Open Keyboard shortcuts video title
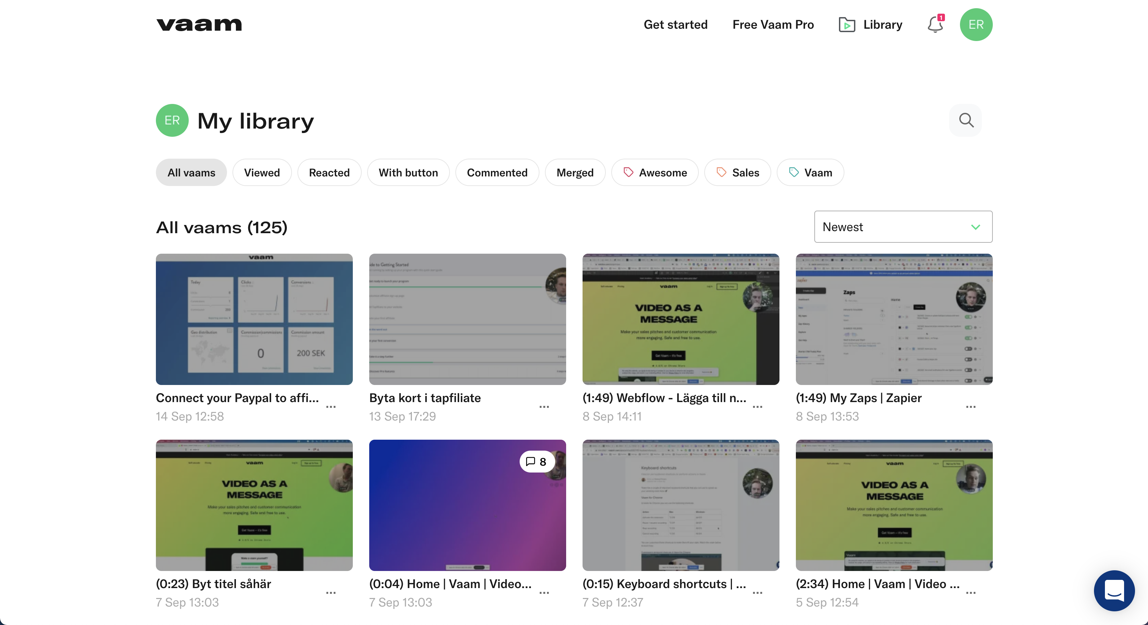The height and width of the screenshot is (625, 1148). click(x=665, y=584)
